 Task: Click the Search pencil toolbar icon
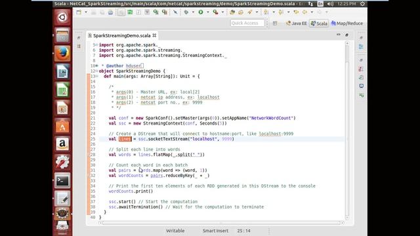tap(249, 12)
